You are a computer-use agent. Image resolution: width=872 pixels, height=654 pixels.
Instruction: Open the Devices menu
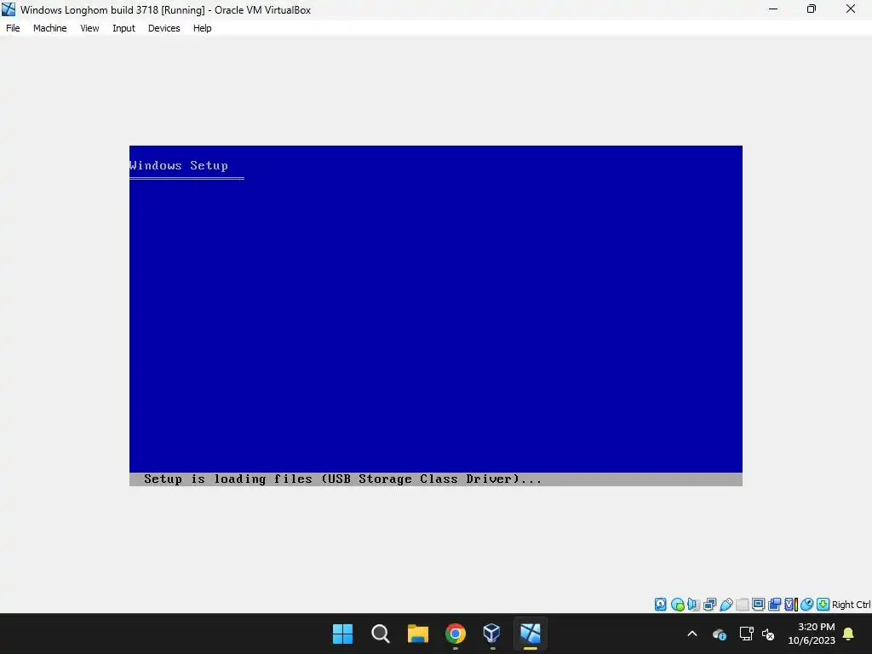pos(164,28)
